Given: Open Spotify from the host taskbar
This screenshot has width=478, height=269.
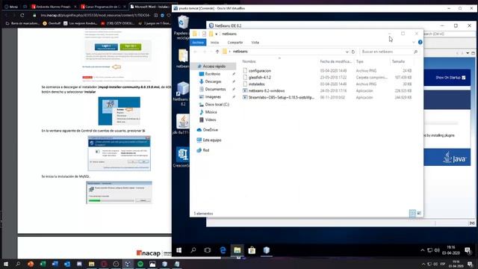Looking at the screenshot, I should pyautogui.click(x=140, y=264).
